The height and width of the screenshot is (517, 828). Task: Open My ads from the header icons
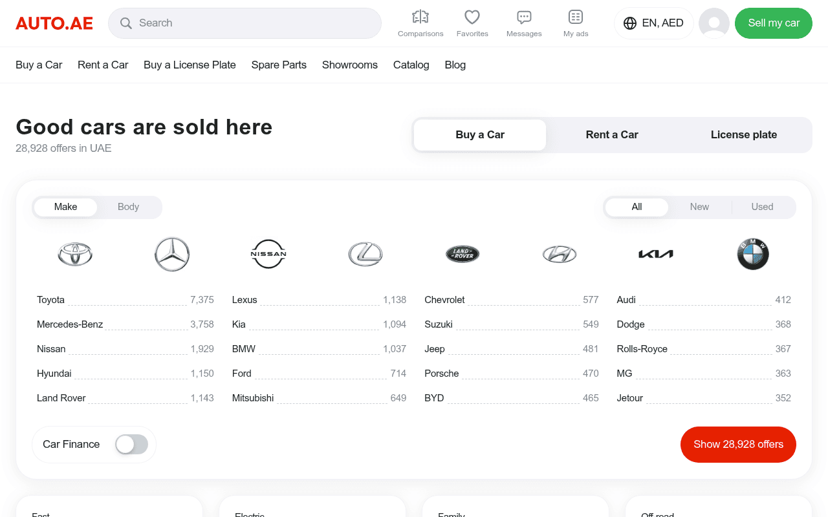[x=576, y=23]
